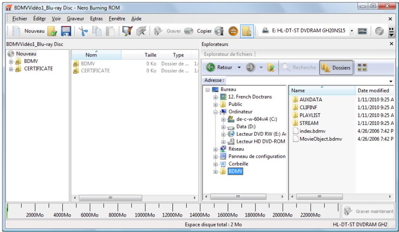Click the forward navigation arrow icon

point(250,67)
